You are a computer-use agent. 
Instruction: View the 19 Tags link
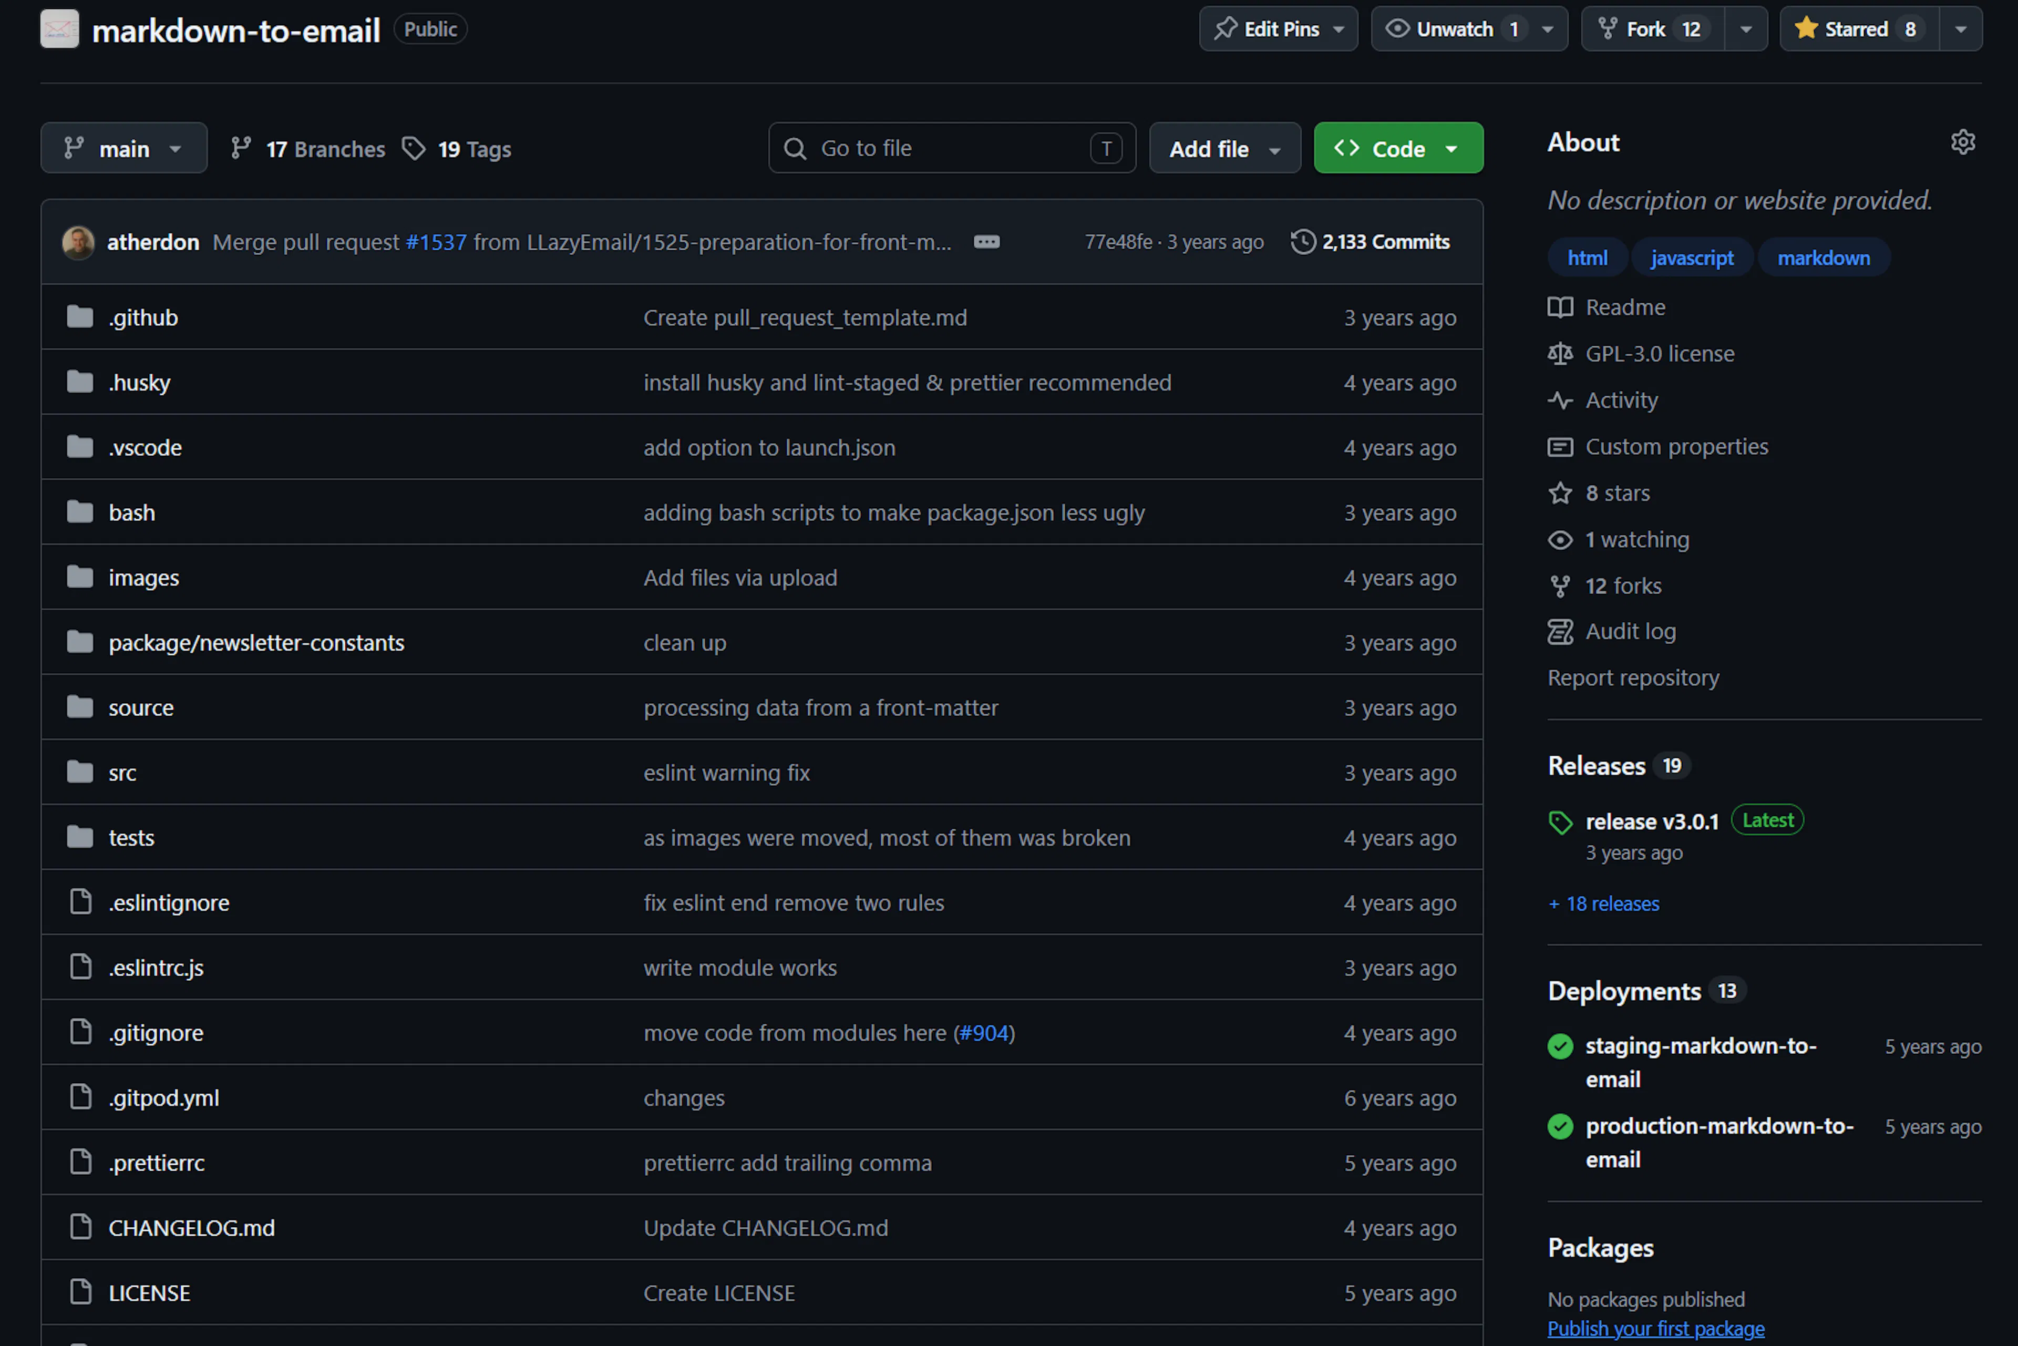(x=457, y=149)
